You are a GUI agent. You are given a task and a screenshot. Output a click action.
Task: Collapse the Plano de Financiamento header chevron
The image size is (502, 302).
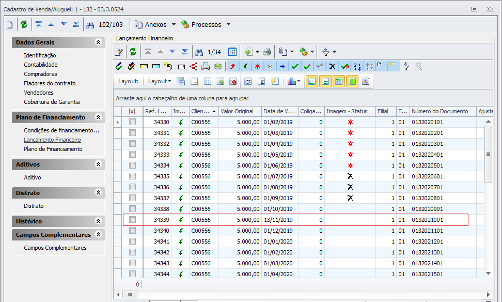[98, 117]
